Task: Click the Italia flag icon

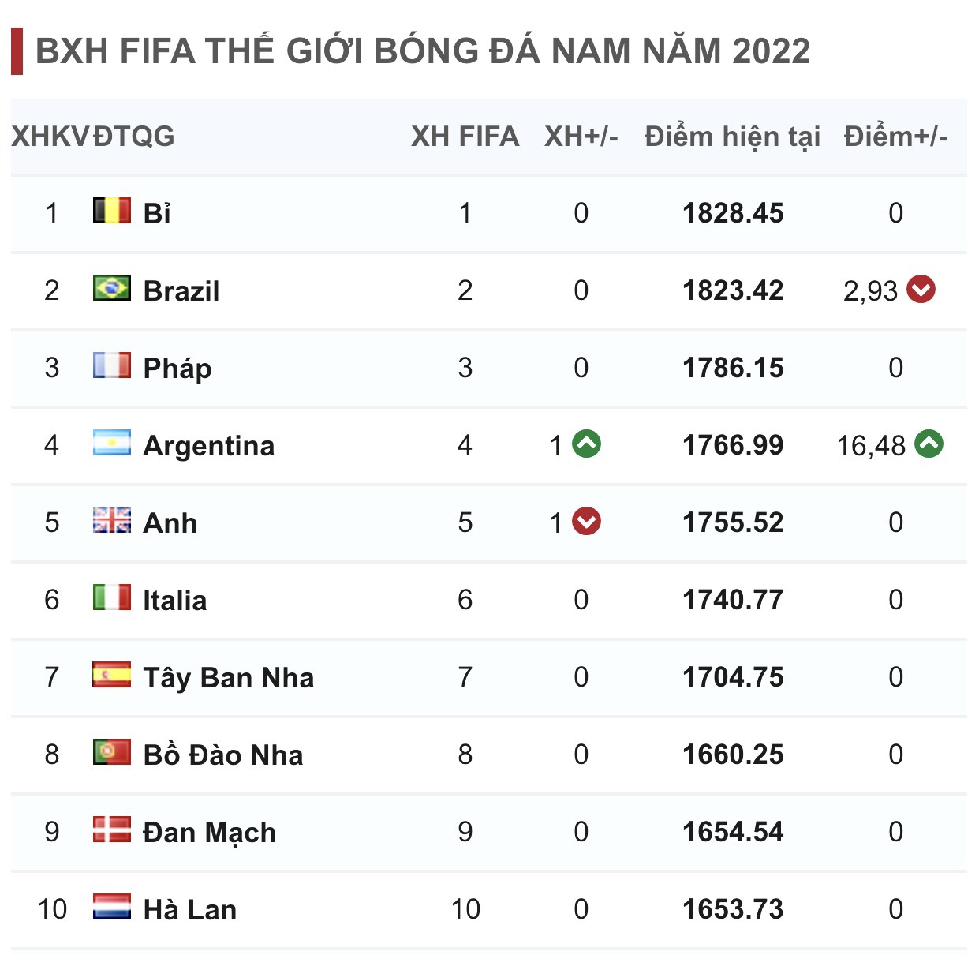Action: point(112,597)
